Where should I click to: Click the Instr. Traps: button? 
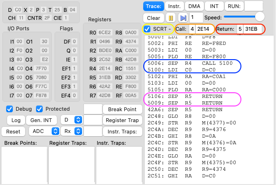click(122, 132)
